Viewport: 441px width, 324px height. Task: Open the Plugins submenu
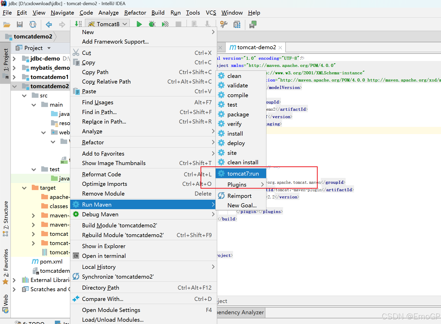point(241,185)
